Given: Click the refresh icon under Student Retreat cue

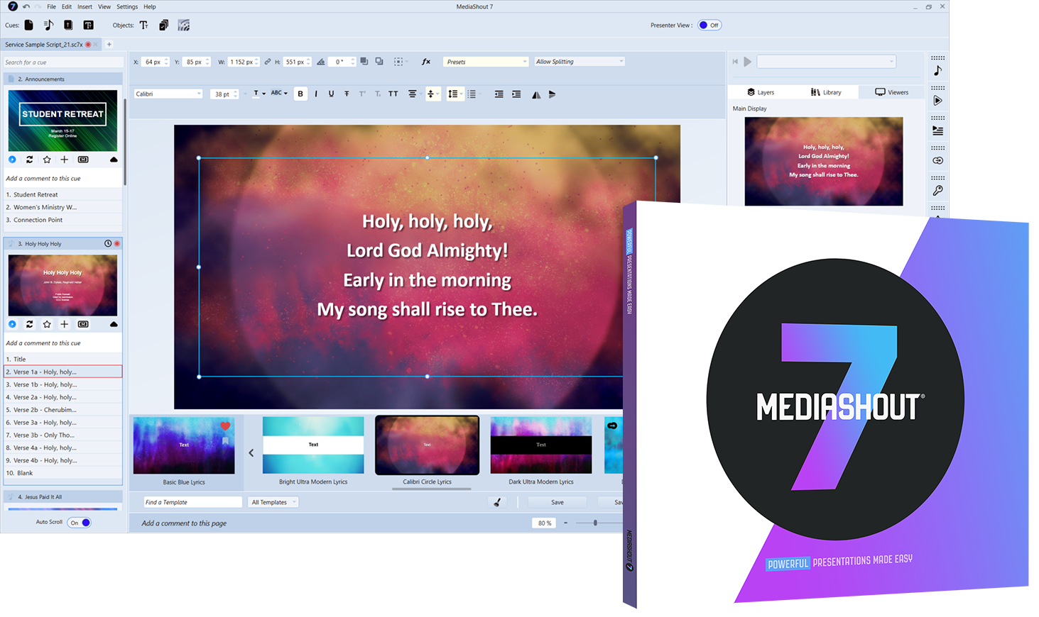Looking at the screenshot, I should [x=30, y=160].
